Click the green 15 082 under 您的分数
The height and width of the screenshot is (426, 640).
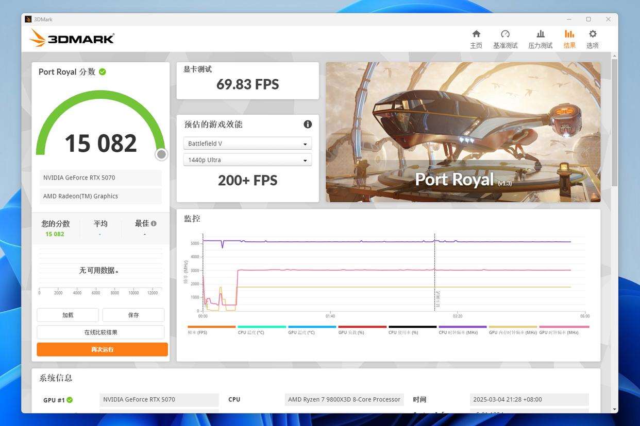[x=55, y=234]
